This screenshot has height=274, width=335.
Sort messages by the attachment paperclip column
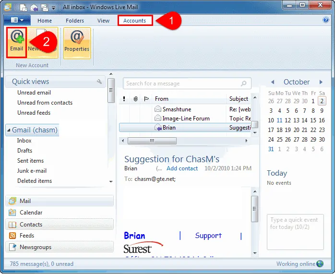click(x=135, y=99)
